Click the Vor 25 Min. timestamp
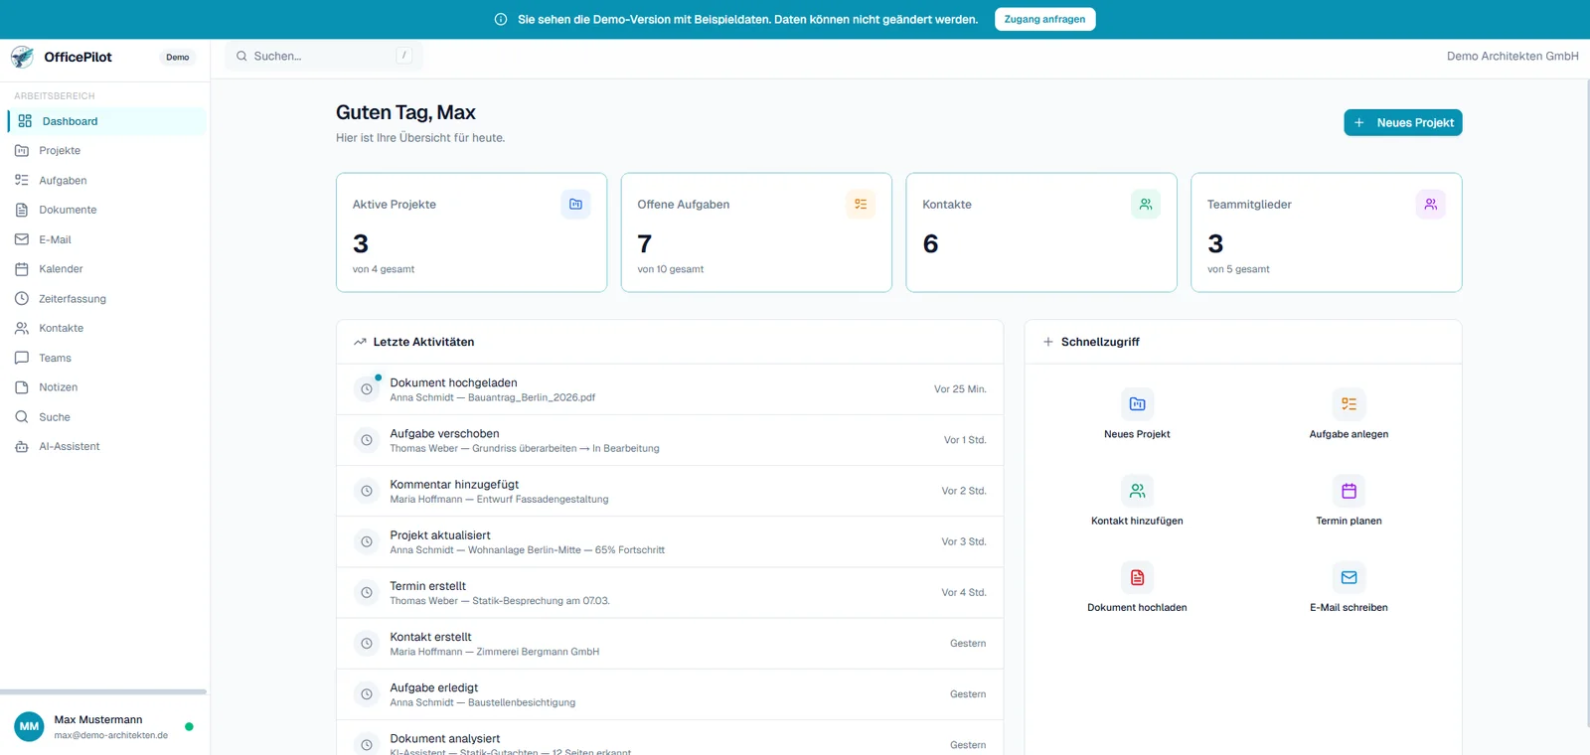1590x755 pixels. (960, 389)
